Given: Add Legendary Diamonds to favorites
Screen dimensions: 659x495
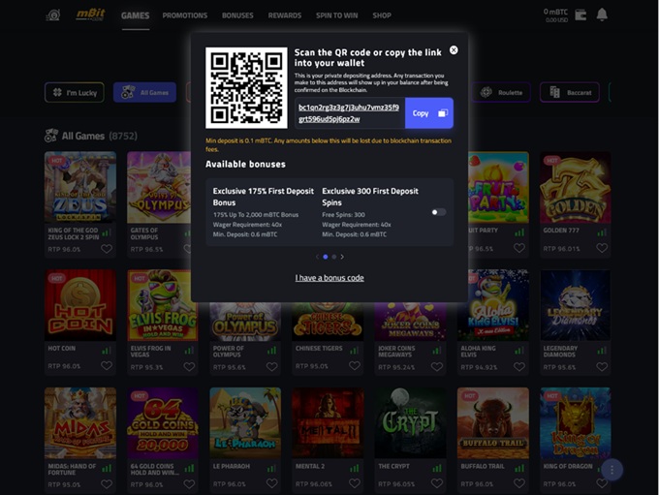Looking at the screenshot, I should 602,367.
